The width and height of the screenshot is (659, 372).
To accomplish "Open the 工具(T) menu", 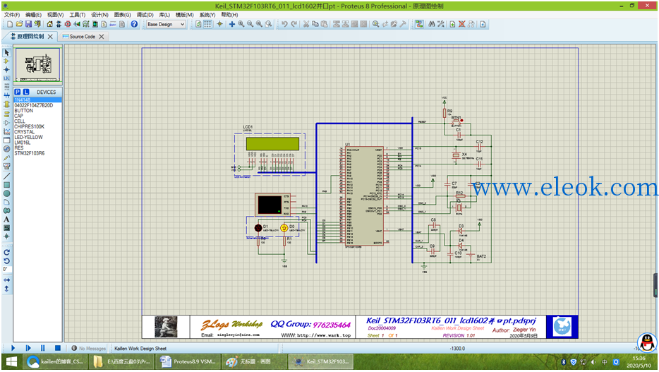I will pos(78,15).
